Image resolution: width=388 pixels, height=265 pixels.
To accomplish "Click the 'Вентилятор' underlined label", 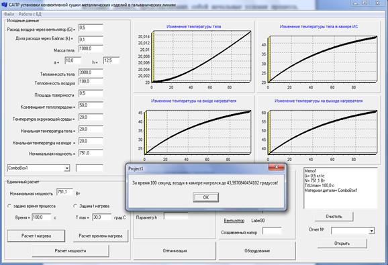I will [x=234, y=221].
